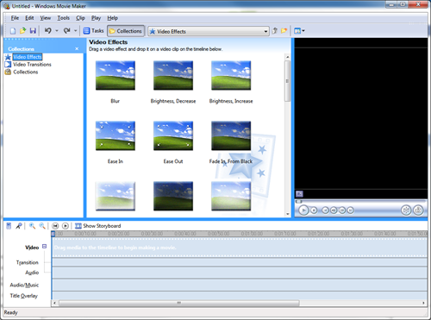Open the Redo history dropdown arrow
Screen dimensions: 431x320
click(x=76, y=31)
